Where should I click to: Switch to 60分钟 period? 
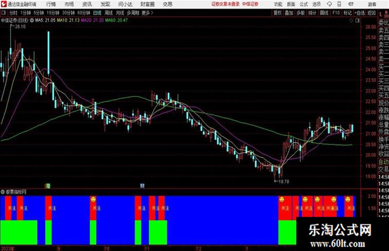point(84,13)
